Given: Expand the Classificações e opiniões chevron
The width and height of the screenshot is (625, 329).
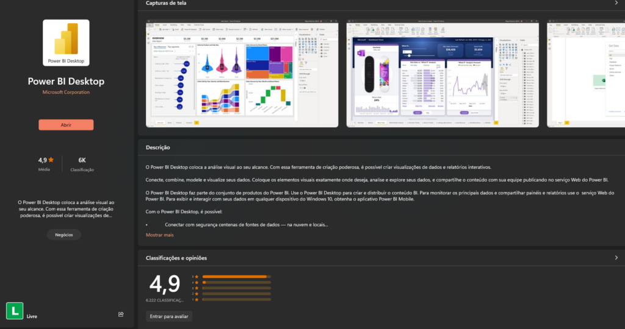Looking at the screenshot, I should click(616, 258).
